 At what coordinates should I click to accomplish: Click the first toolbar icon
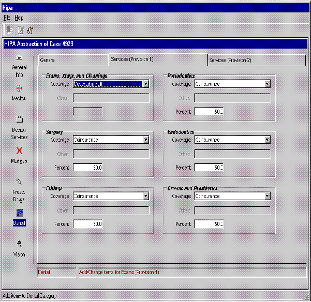pyautogui.click(x=9, y=31)
